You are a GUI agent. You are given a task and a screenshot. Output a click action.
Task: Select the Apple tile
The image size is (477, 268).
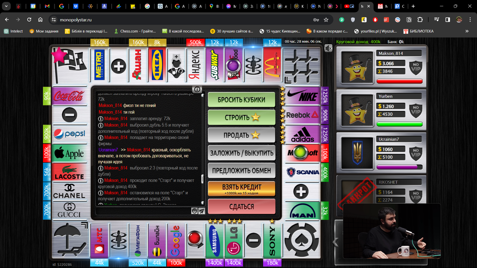tap(69, 153)
